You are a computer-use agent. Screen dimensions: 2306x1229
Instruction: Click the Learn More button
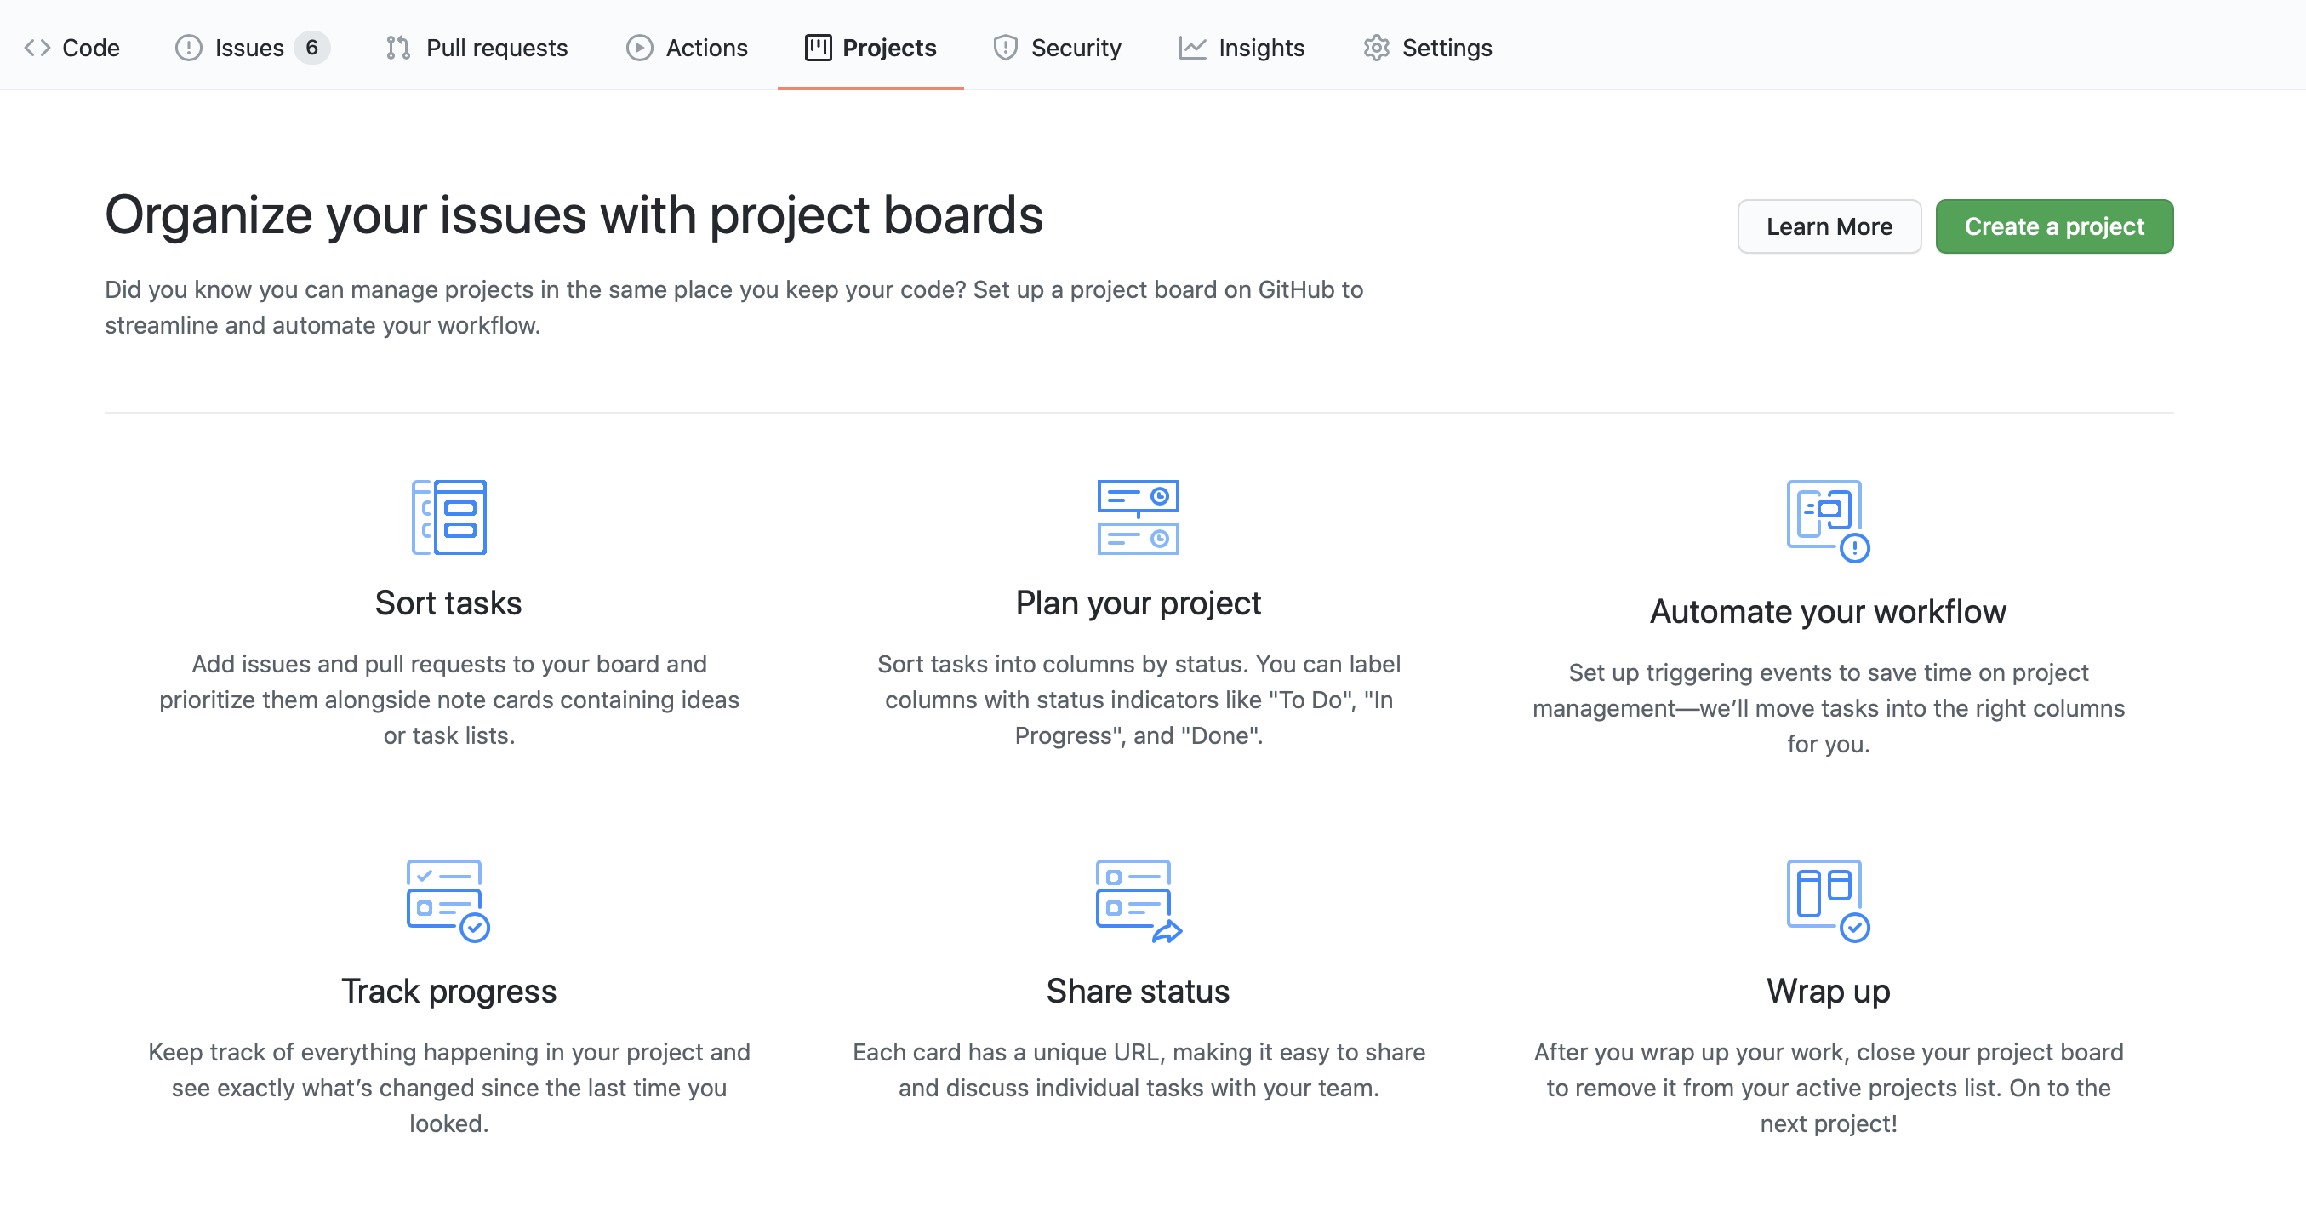click(1829, 226)
